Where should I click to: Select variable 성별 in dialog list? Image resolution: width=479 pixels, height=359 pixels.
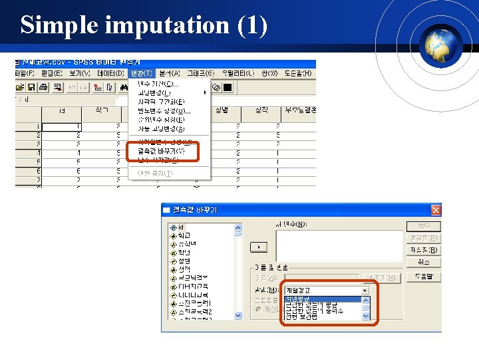[x=184, y=261]
